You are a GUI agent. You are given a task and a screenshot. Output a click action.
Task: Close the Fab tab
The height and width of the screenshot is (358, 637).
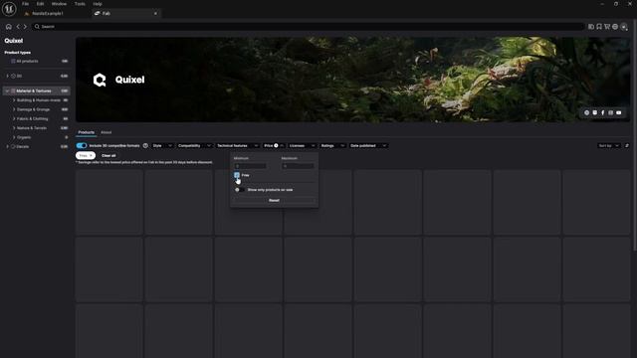[x=155, y=13]
